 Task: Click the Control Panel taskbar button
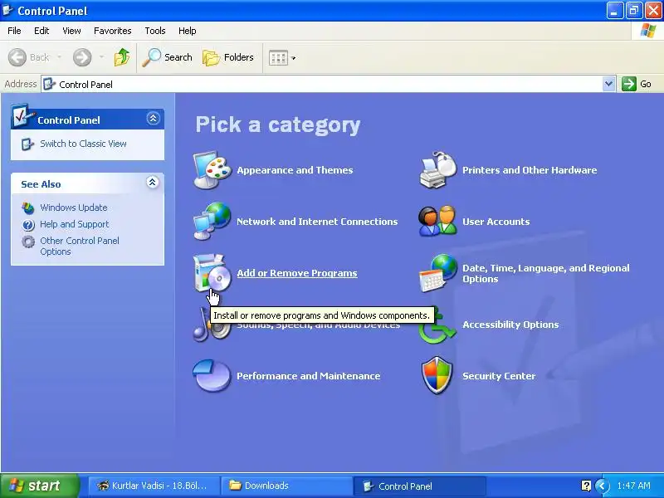click(419, 486)
